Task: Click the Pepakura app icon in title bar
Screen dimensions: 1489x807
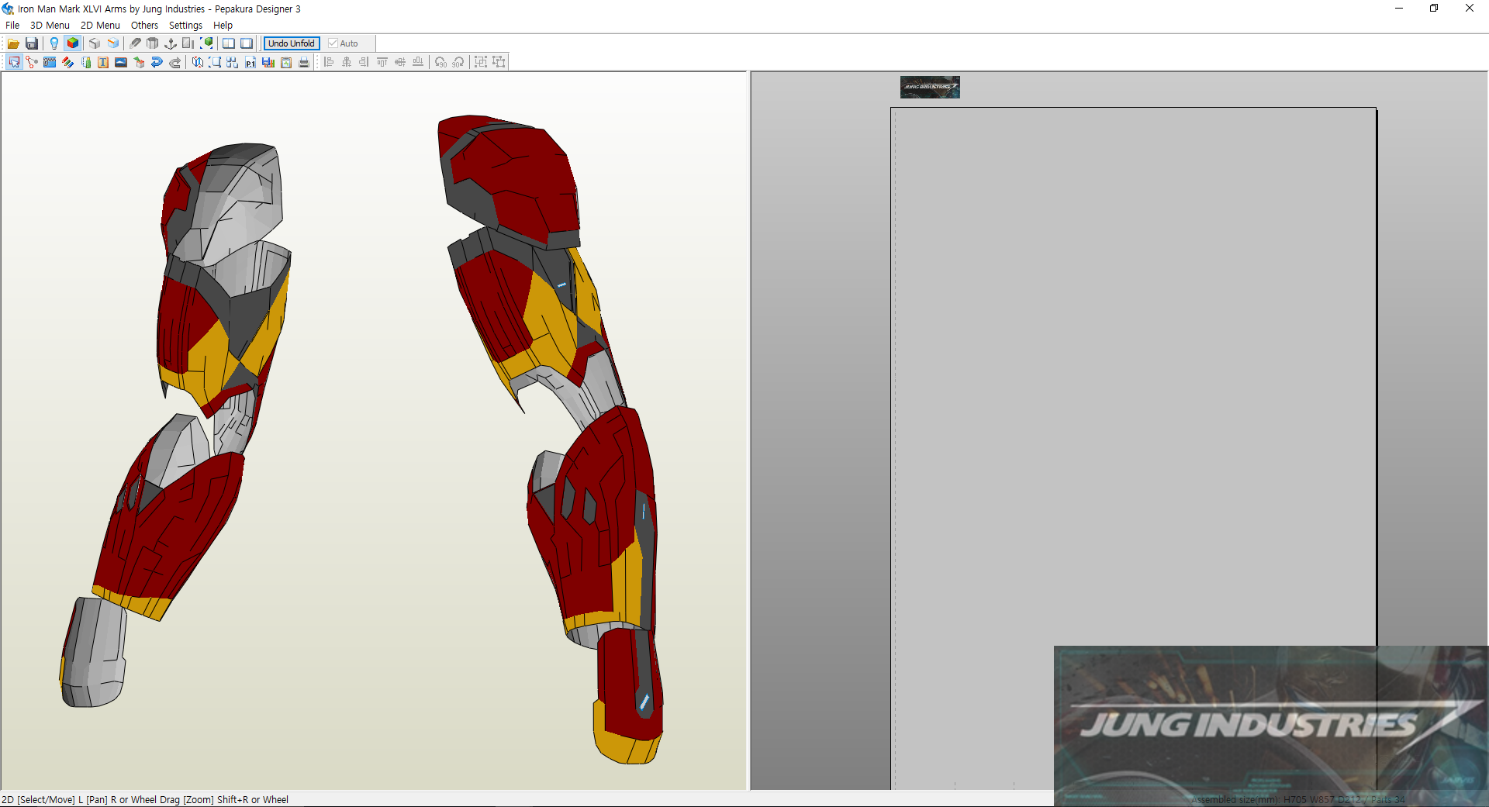Action: (x=9, y=9)
